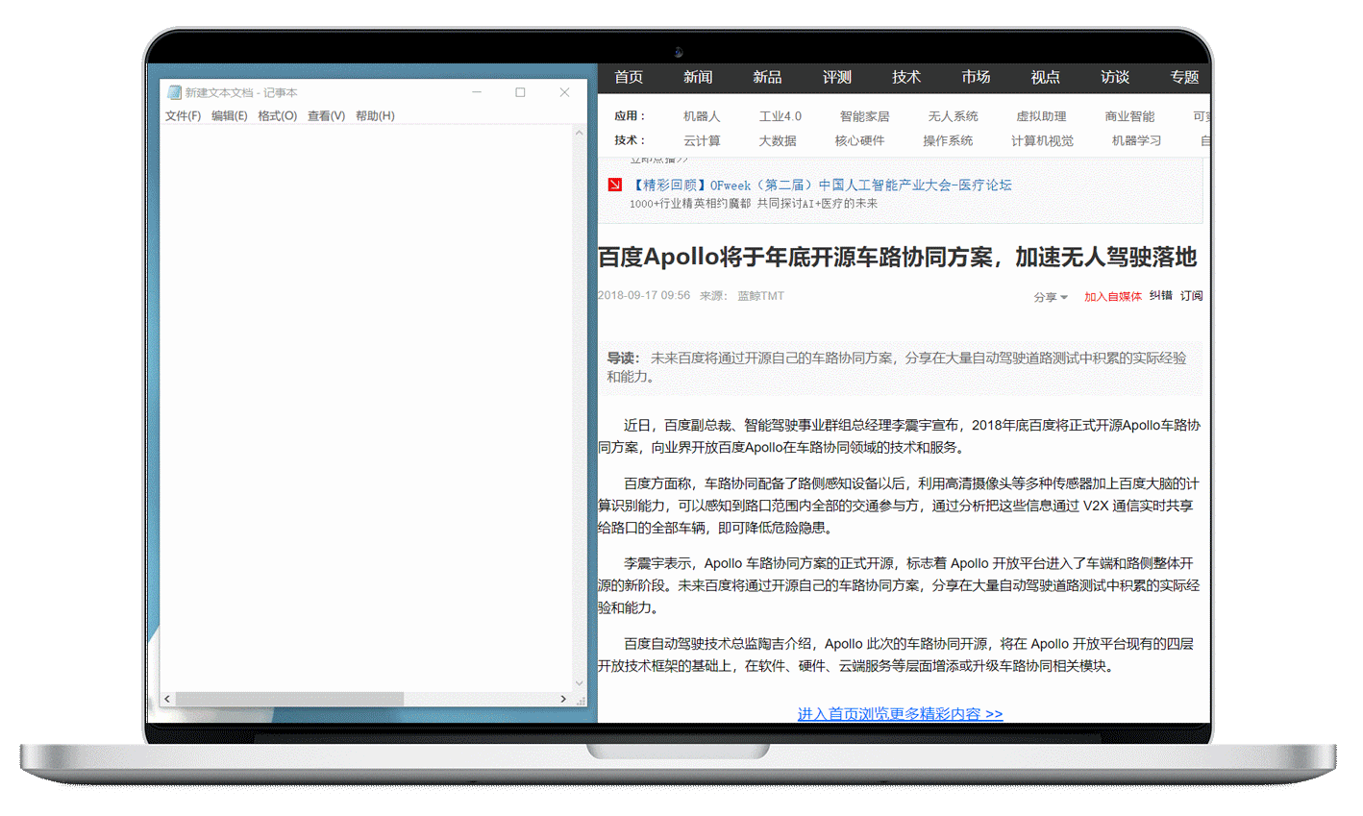Open the OFweek 中国人工智能产业大会 banner link
1363x816 pixels.
coord(821,185)
